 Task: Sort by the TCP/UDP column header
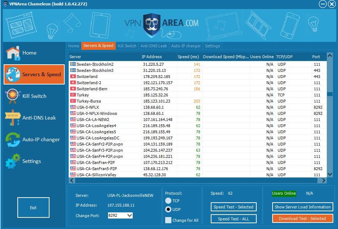click(x=293, y=57)
